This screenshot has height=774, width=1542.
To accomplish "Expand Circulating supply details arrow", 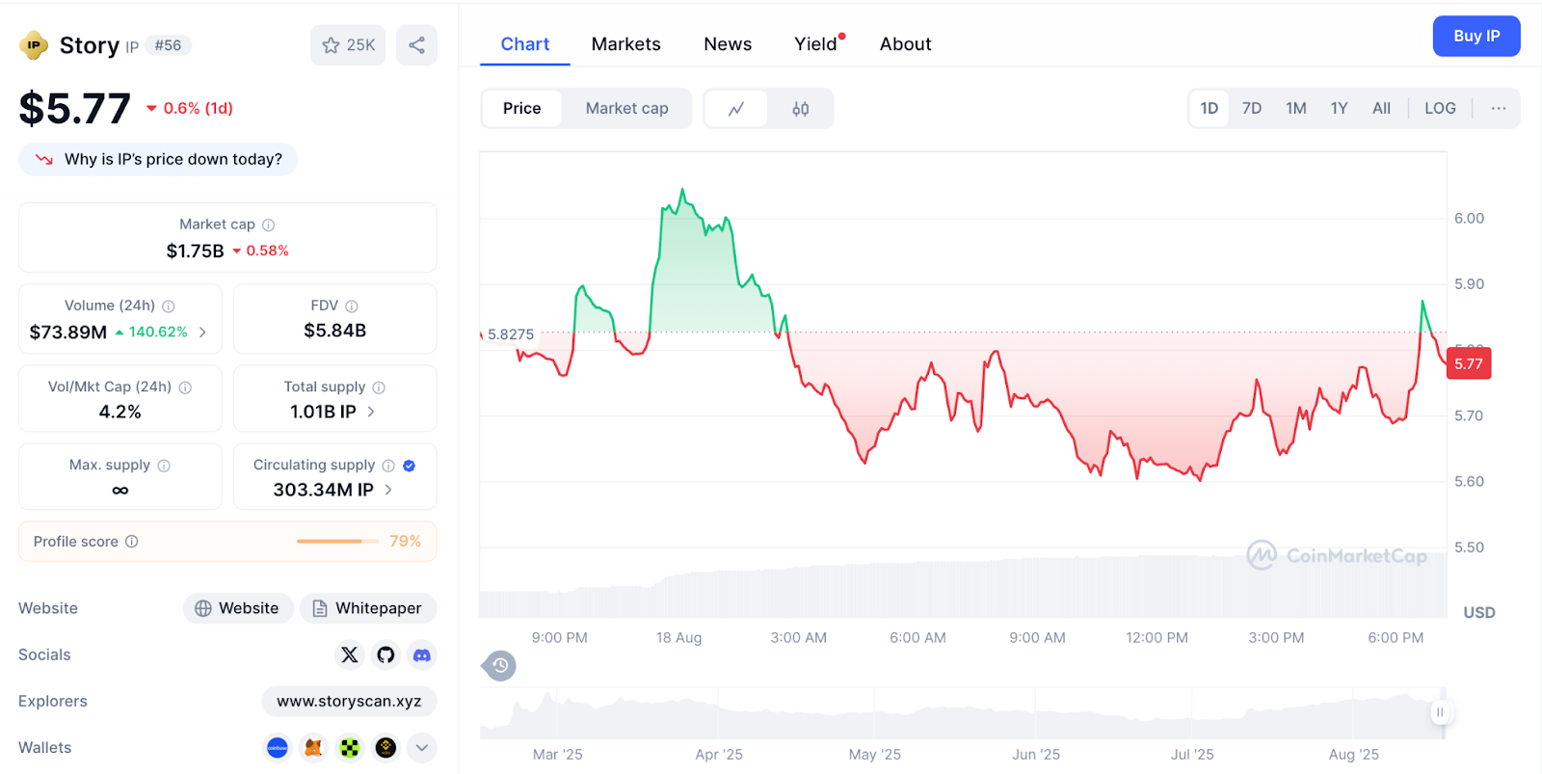I will point(388,490).
